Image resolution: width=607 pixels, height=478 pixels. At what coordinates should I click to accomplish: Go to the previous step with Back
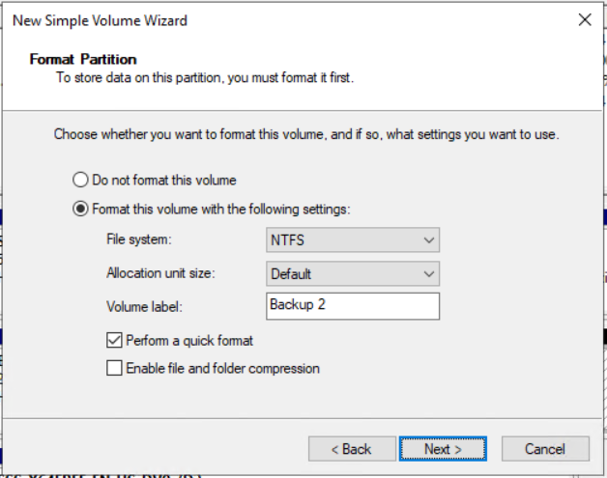(351, 449)
